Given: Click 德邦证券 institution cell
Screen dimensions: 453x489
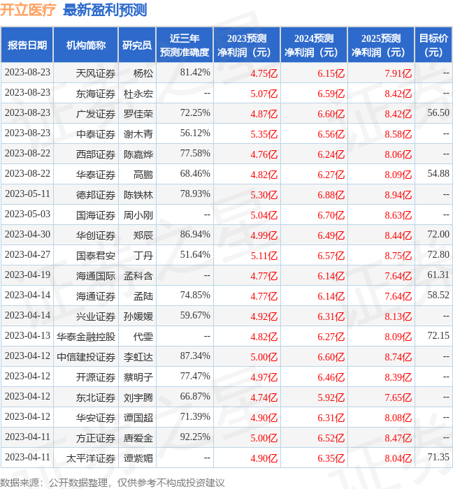Looking at the screenshot, I should click(96, 195).
